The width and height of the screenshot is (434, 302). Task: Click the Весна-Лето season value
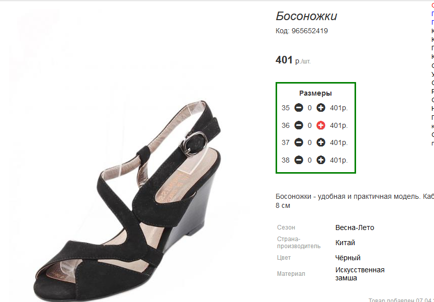click(355, 228)
